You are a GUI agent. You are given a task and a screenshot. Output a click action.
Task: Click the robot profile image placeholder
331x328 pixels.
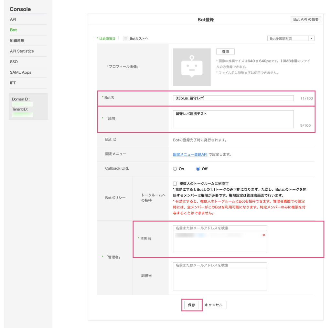click(x=192, y=67)
